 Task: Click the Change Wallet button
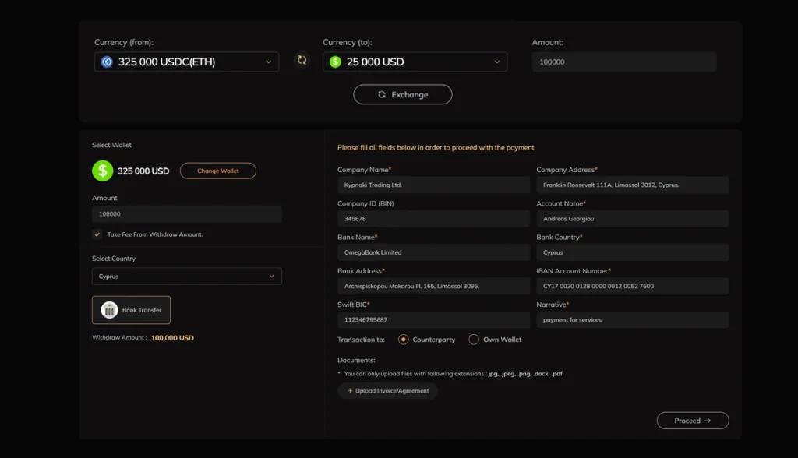(217, 171)
